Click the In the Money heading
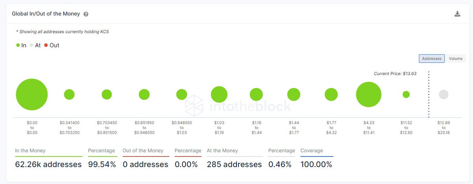473x184 pixels. pos(30,151)
